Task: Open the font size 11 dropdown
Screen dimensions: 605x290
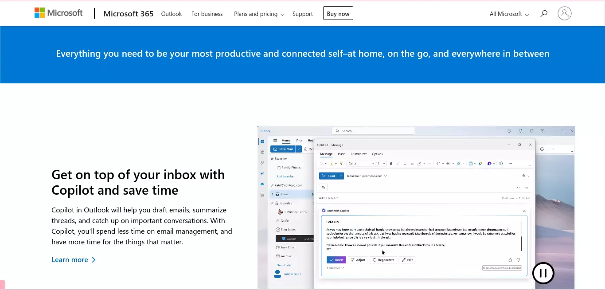Action: point(381,164)
